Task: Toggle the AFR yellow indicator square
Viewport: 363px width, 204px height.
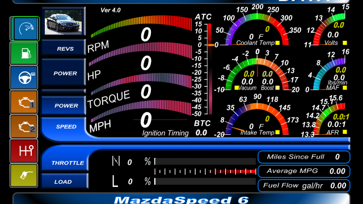Action: (x=345, y=132)
